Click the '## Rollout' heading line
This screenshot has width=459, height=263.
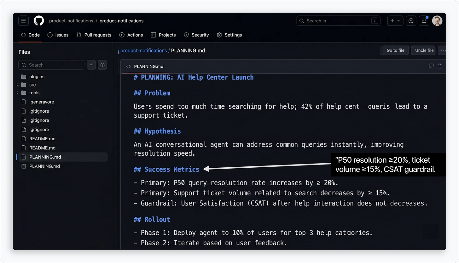[152, 219]
